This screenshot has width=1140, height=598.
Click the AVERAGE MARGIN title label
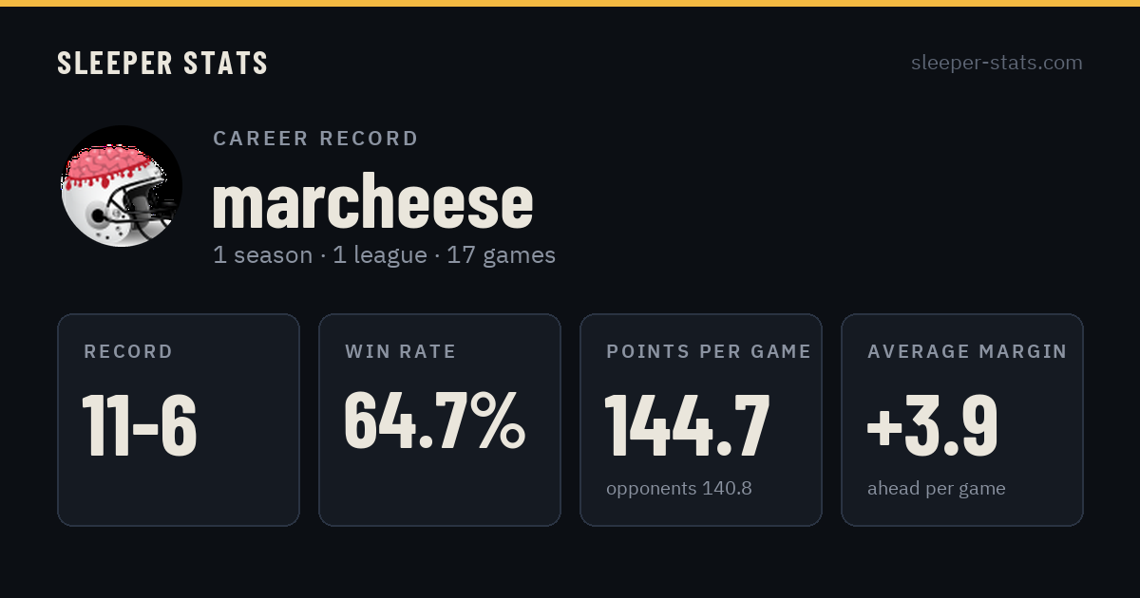(967, 352)
